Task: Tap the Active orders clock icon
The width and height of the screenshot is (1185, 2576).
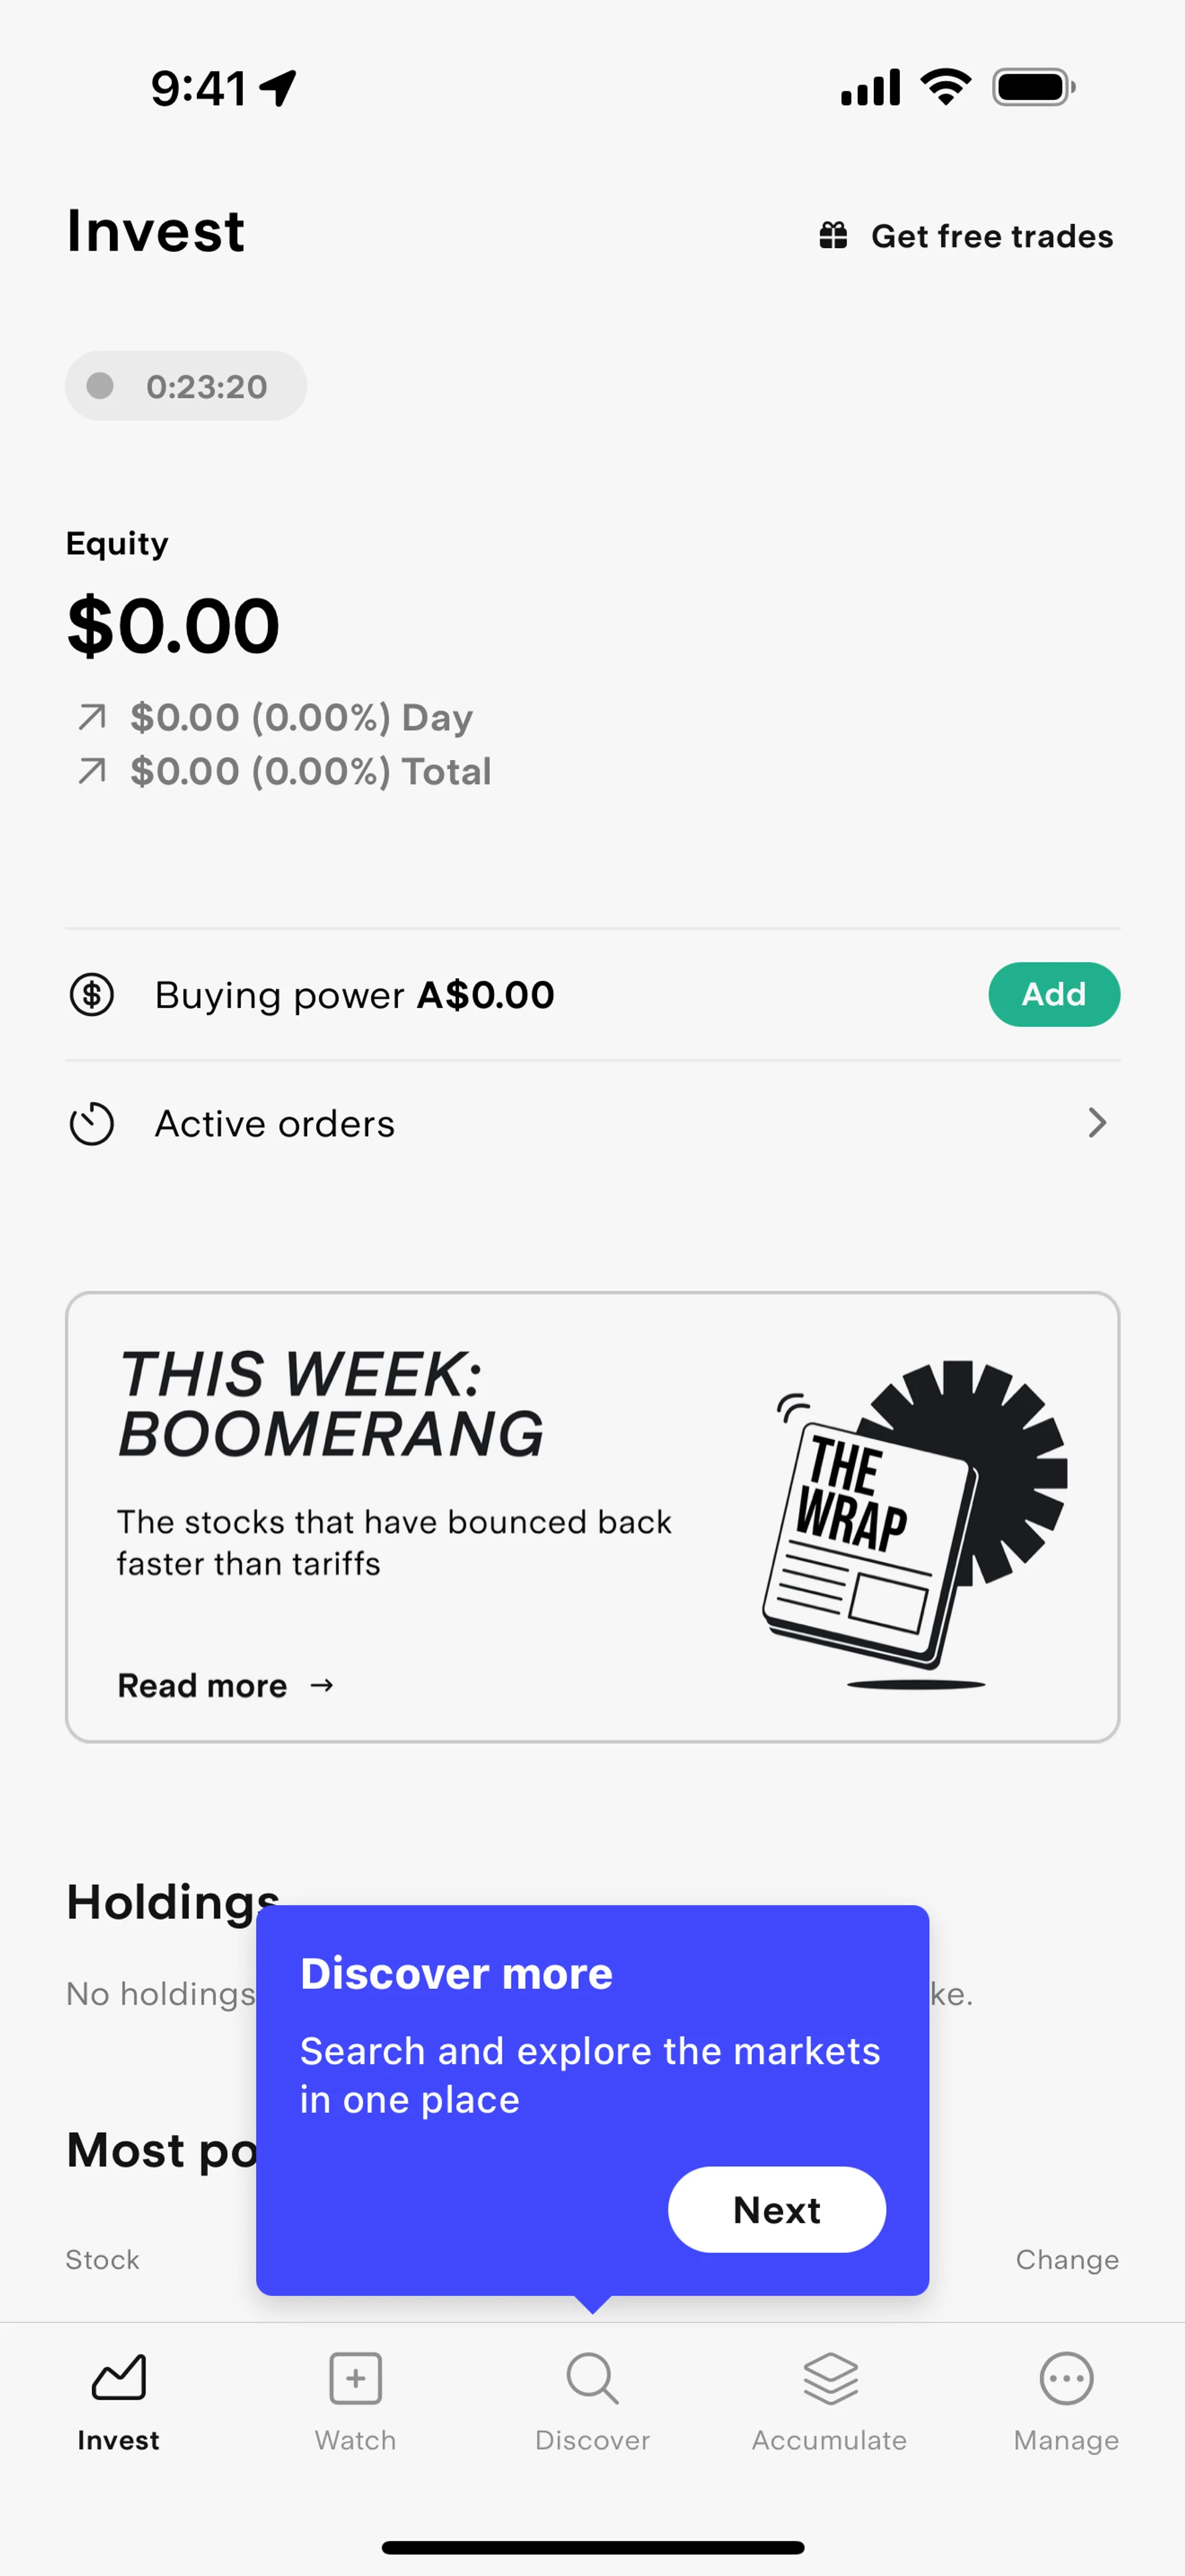Action: [x=92, y=1124]
